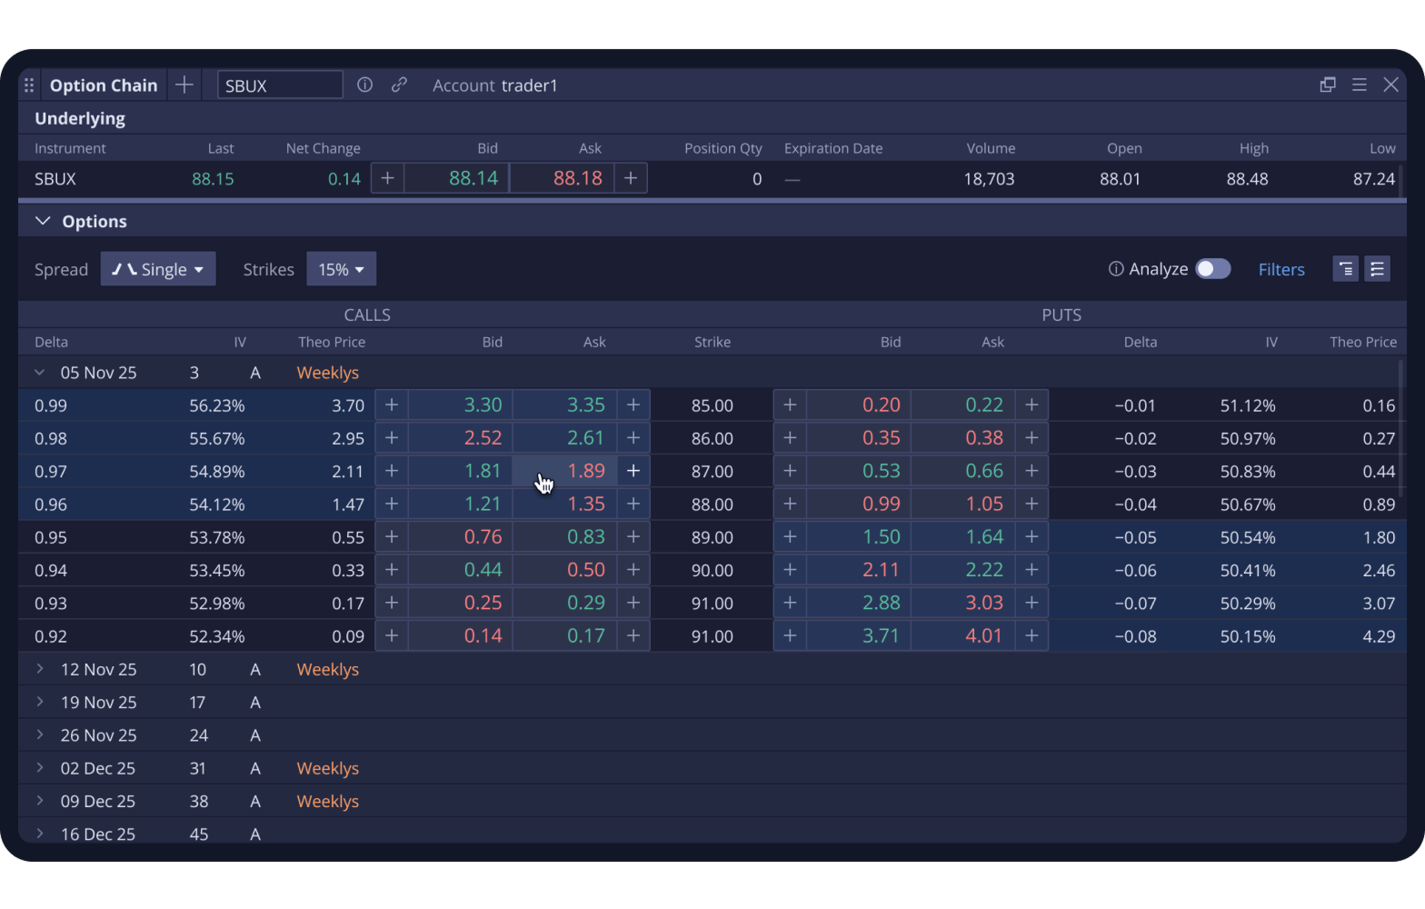Toggle the Analyze switch on
Viewport: 1425px width, 909px height.
tap(1213, 269)
